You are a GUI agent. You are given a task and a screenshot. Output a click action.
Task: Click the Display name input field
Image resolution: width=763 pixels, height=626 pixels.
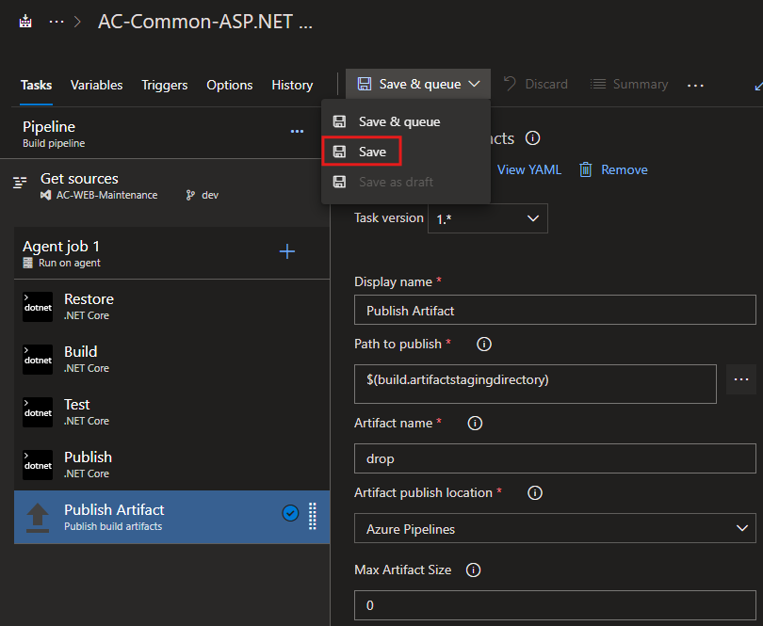(x=555, y=310)
